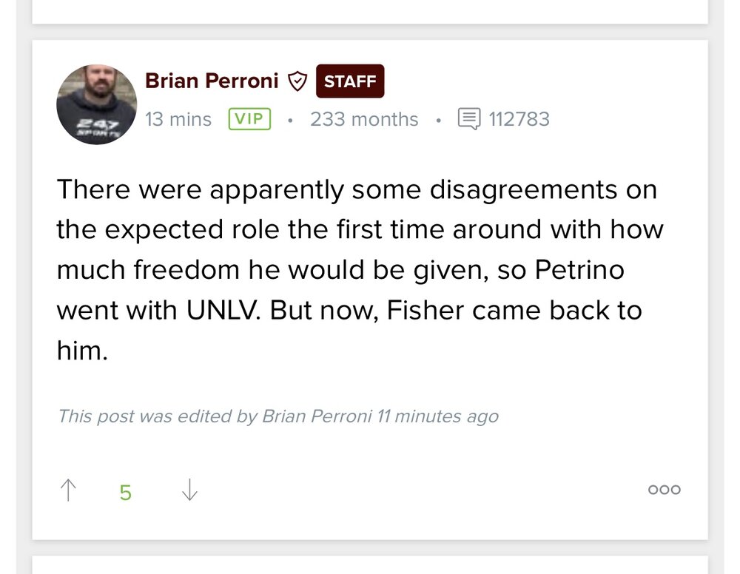Screen dimensions: 740x574
Task: Click 'Brian Perroni' in the edited note
Action: tap(316, 416)
